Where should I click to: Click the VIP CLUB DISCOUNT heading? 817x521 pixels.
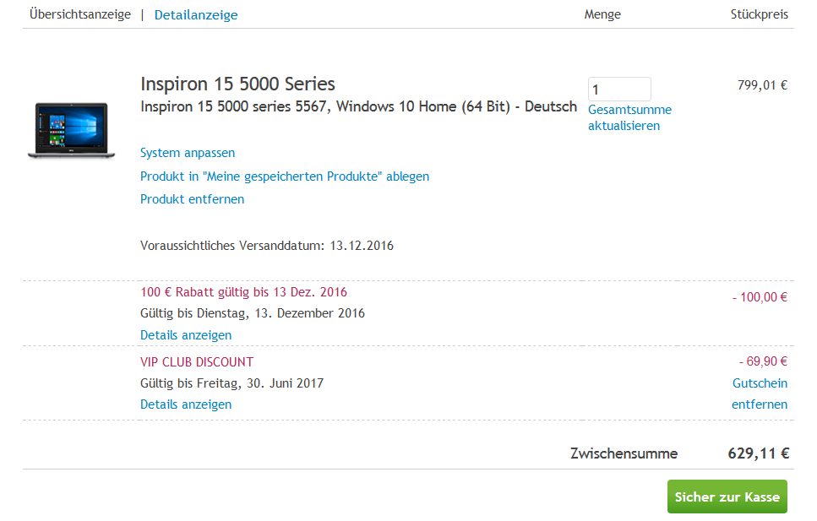(x=197, y=362)
